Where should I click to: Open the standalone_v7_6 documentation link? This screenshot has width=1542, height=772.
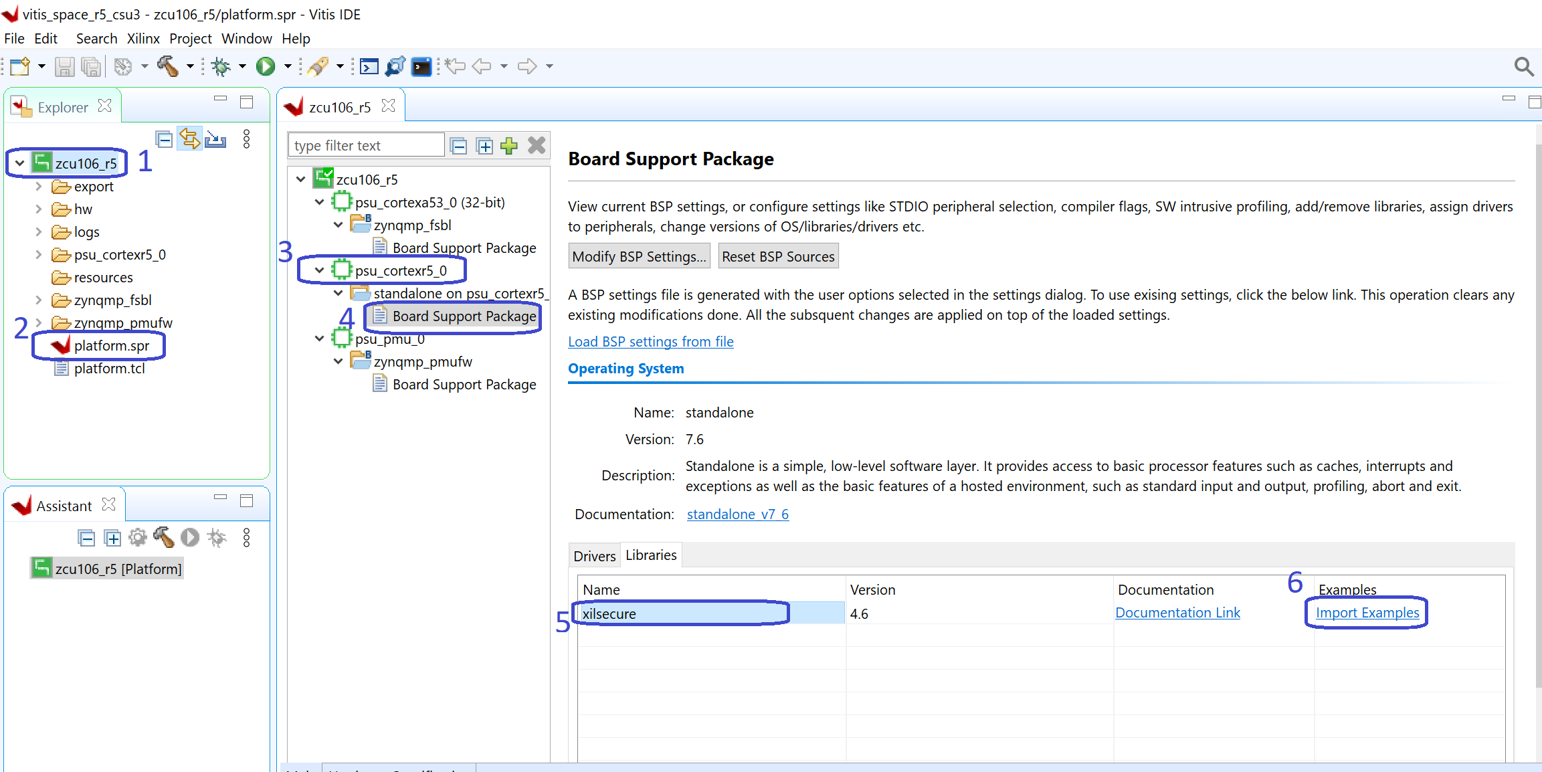tap(738, 514)
